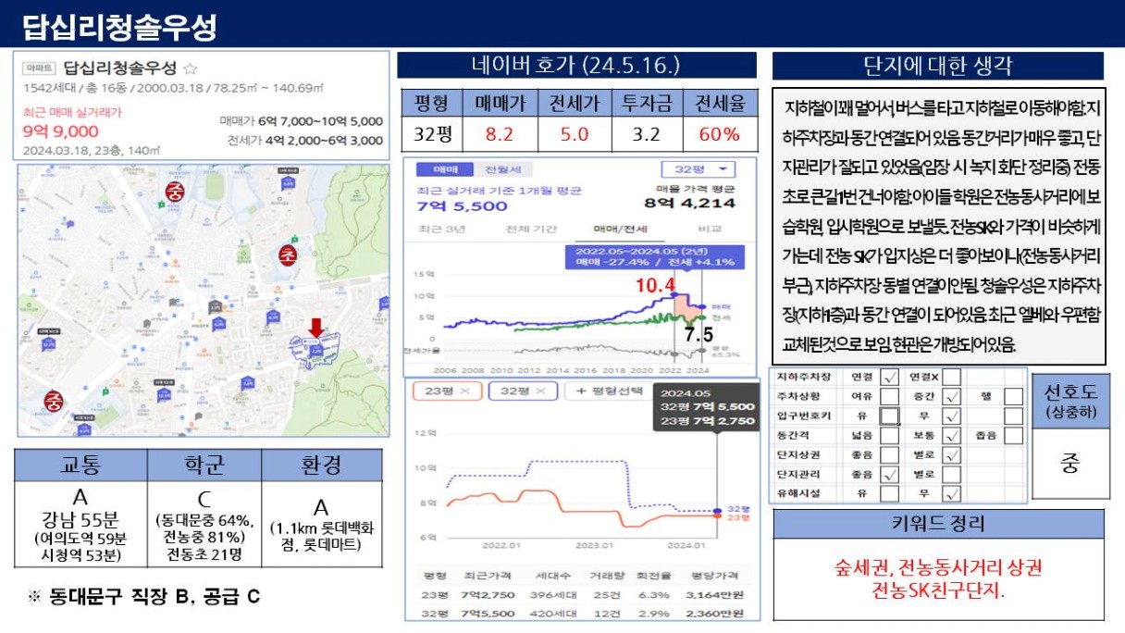The image size is (1125, 633).
Task: Toggle the 주차상황 중간 checkbox
Action: pyautogui.click(x=951, y=397)
